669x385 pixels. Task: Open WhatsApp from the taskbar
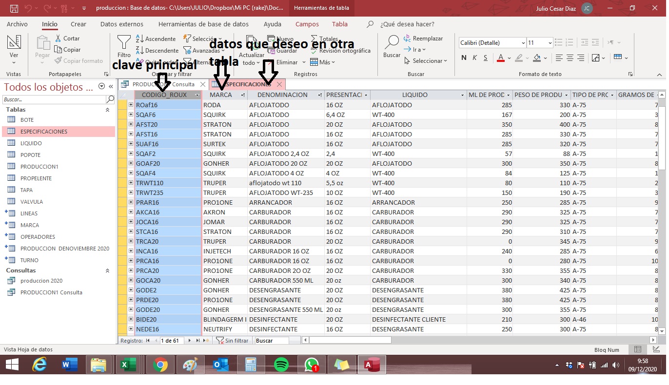(x=312, y=365)
